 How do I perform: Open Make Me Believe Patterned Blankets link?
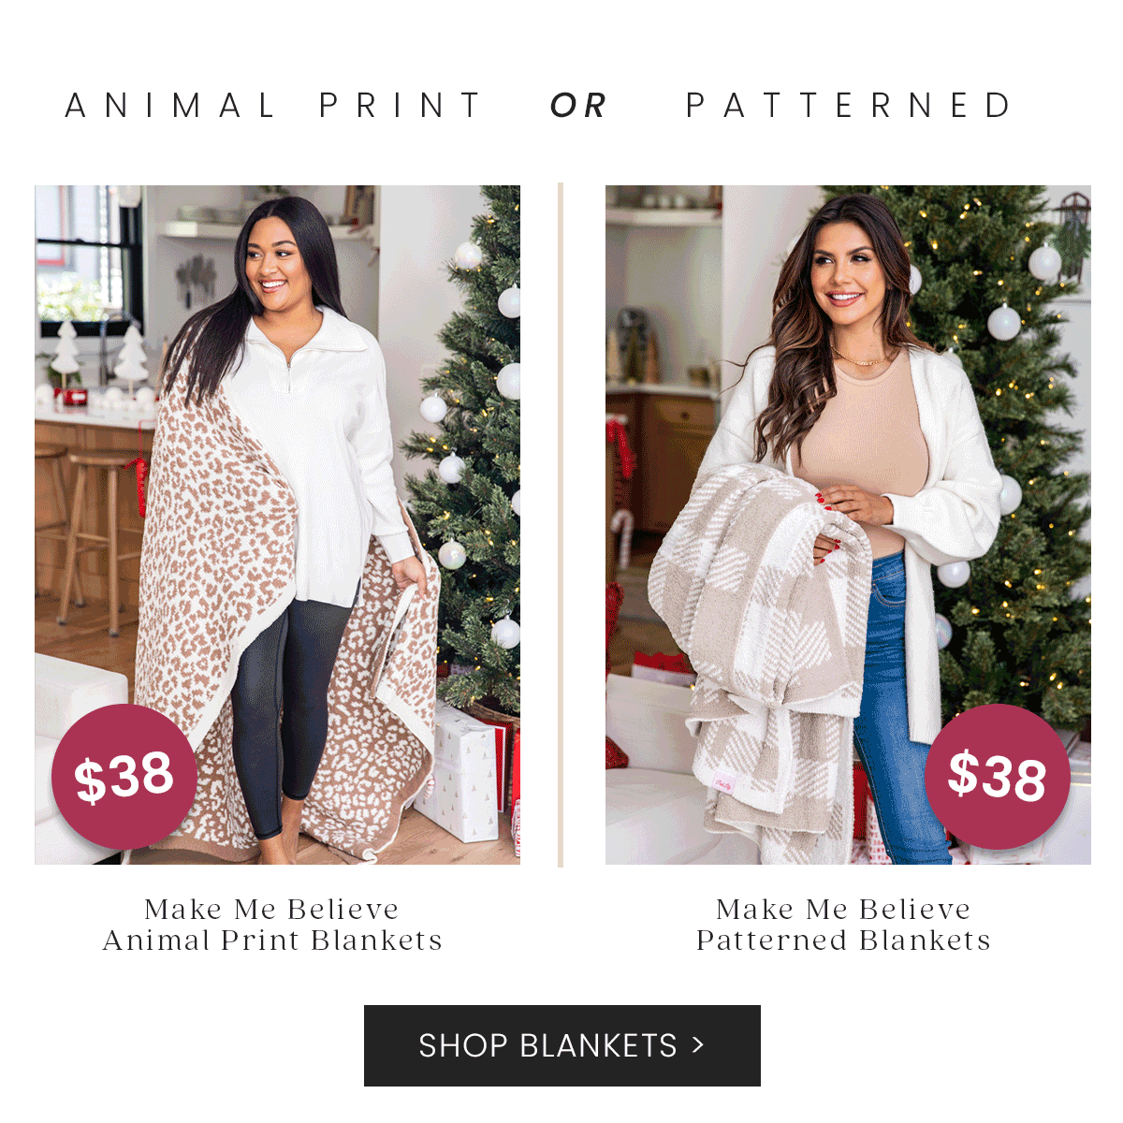click(843, 925)
